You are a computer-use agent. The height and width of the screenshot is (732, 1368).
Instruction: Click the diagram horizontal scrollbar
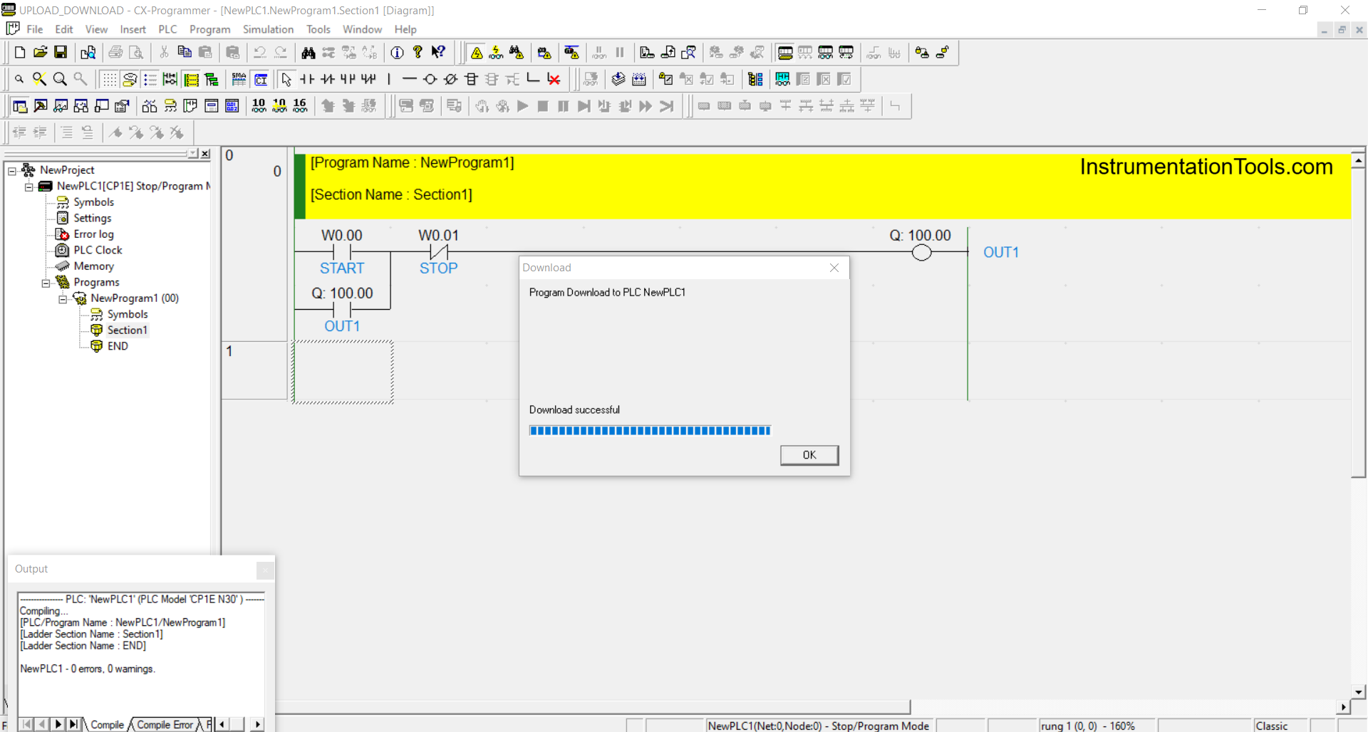593,707
